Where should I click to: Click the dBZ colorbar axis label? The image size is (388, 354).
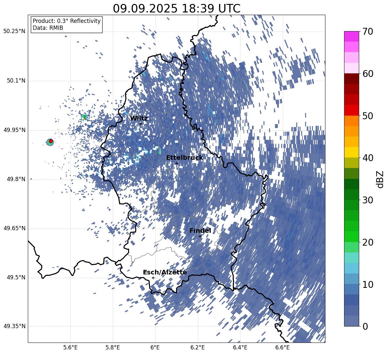[x=380, y=179]
